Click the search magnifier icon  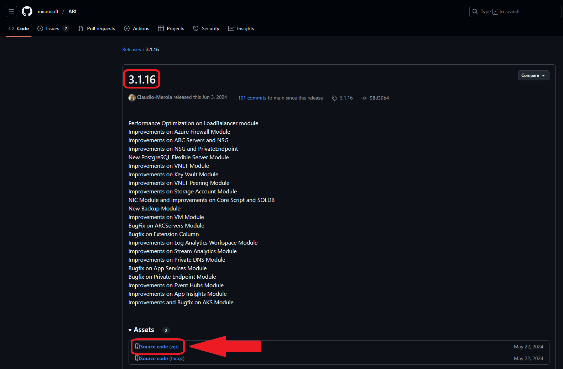click(475, 11)
